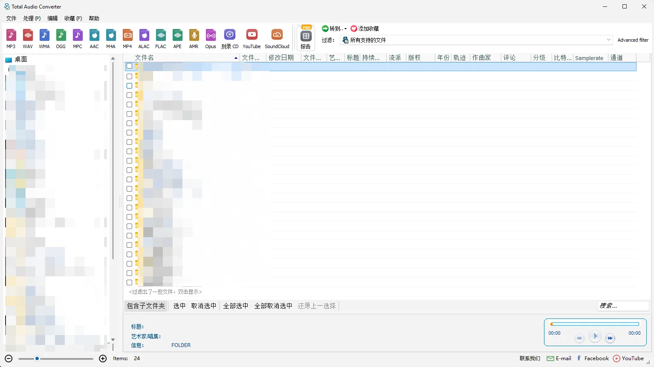Open the 收藏 (F) menu
This screenshot has height=367, width=654.
click(73, 18)
